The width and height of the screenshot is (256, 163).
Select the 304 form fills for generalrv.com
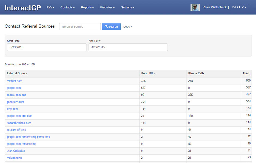pyautogui.click(x=163, y=102)
